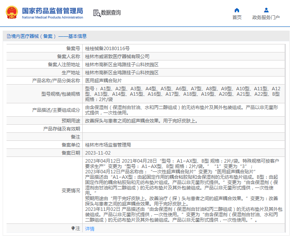Click the 首页 home icon
The height and width of the screenshot is (238, 290).
tap(237, 10)
